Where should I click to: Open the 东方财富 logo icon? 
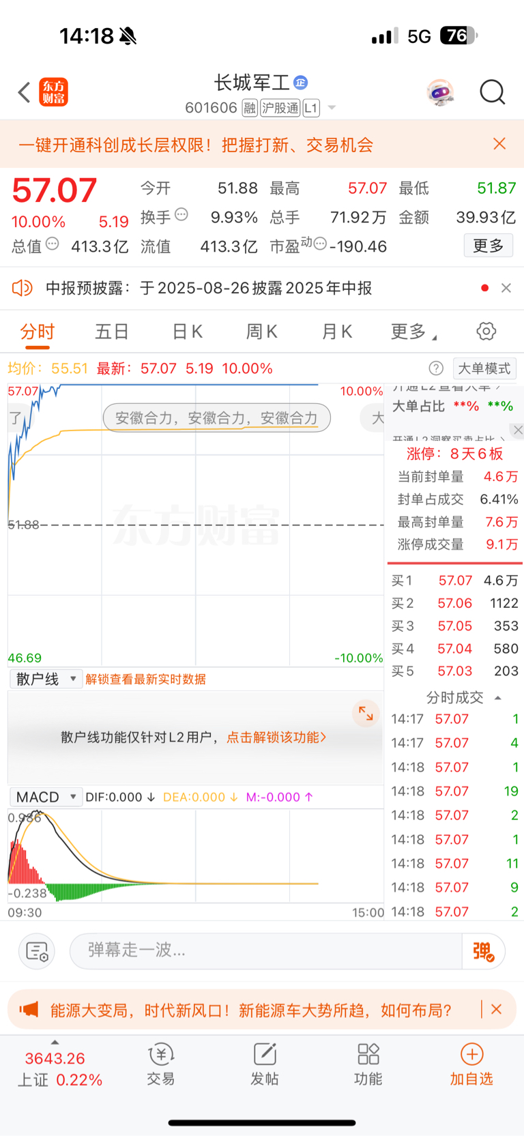53,92
